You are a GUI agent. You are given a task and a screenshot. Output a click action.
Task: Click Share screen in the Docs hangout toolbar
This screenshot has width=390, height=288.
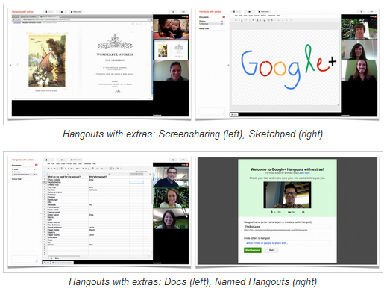pos(75,160)
